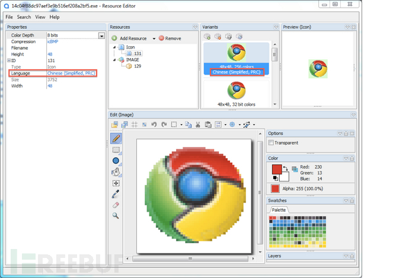Copy selection with the copy icon
This screenshot has width=409, height=278.
[x=188, y=125]
